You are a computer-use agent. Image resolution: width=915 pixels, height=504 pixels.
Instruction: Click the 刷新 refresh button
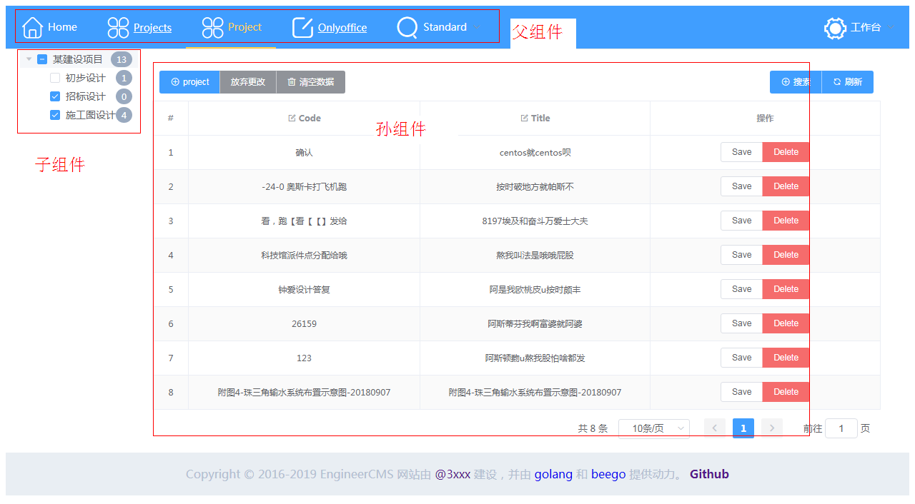(848, 82)
